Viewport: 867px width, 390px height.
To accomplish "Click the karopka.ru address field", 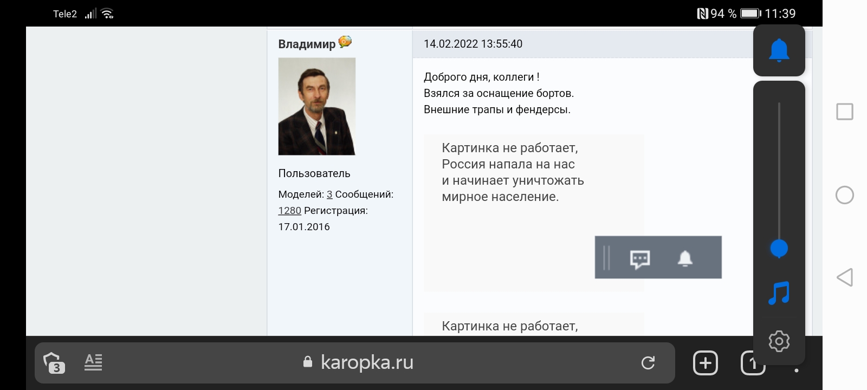I will (366, 362).
